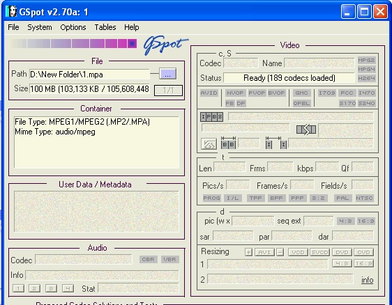Image resolution: width=392 pixels, height=305 pixels.
Task: Click the Resizing plus button
Action: tap(248, 252)
